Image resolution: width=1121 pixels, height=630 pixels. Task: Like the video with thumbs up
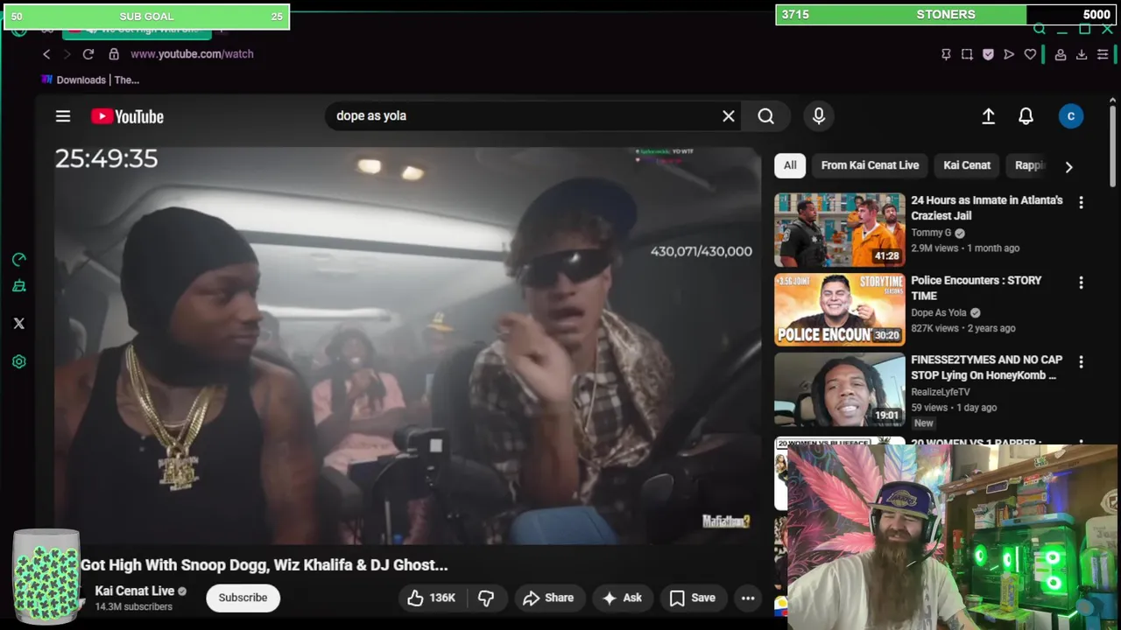click(430, 598)
